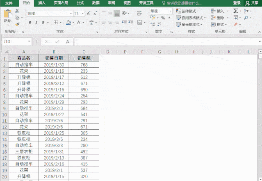Switch to the 插入 Insert tab

click(x=41, y=3)
